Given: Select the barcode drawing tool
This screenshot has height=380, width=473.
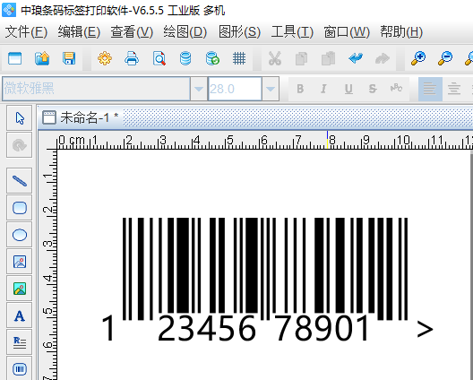Looking at the screenshot, I should click(x=20, y=368).
